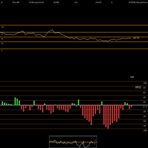Click the MR axis value -80
Screen dimensions: 148x148
coord(144,126)
